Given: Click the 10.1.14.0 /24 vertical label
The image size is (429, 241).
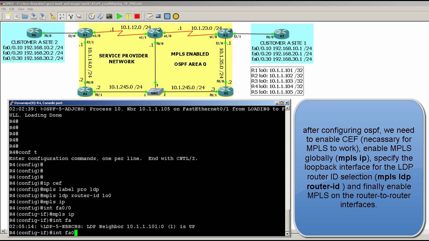Looking at the screenshot, I should pos(90,62).
